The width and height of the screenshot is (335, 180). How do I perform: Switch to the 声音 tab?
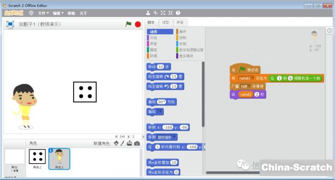[180, 22]
